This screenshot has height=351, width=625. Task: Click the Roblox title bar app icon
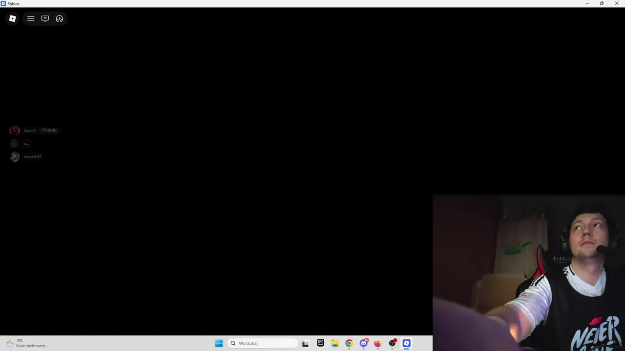[3, 3]
